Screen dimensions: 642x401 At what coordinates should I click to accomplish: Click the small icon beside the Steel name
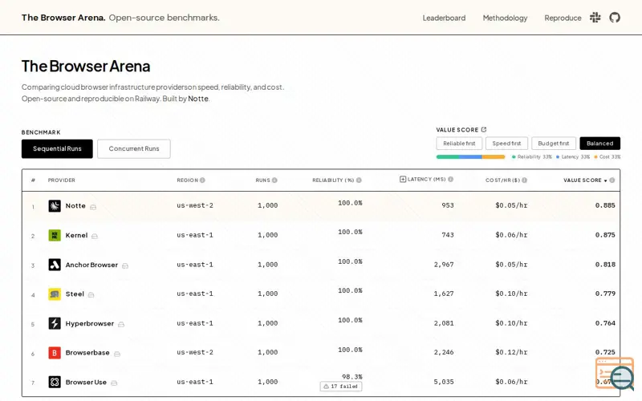(x=91, y=294)
